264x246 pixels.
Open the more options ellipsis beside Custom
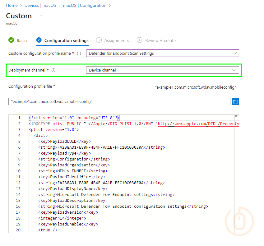click(42, 16)
